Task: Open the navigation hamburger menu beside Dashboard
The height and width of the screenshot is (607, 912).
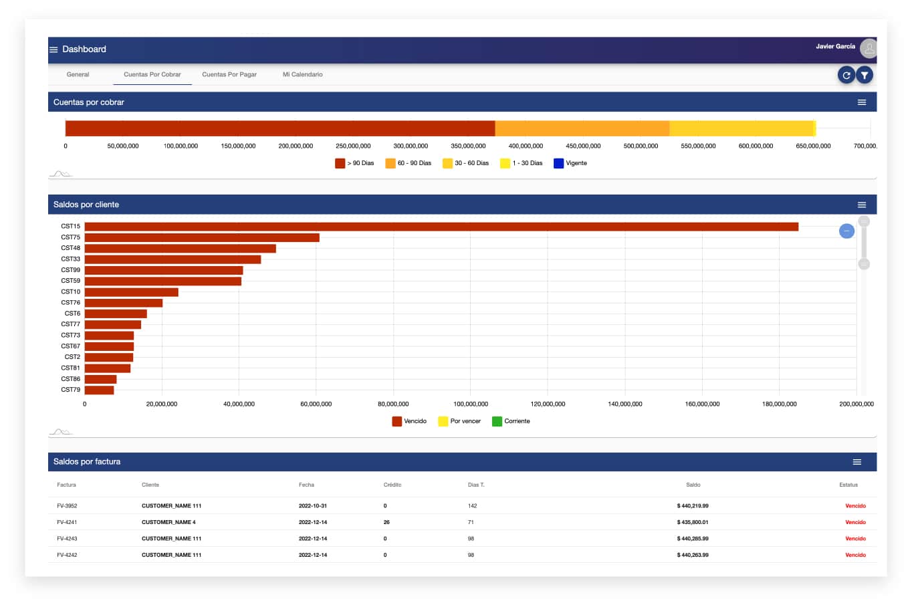Action: coord(53,49)
